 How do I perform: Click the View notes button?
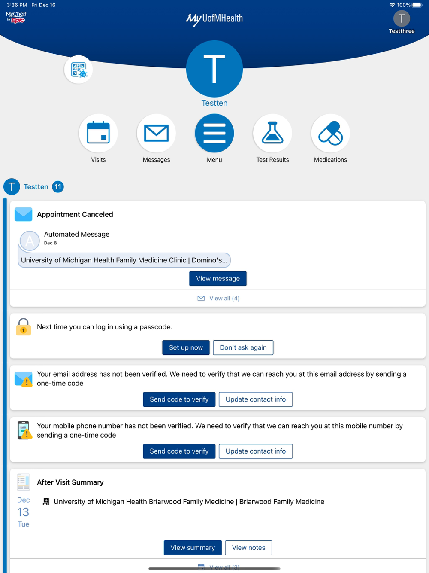tap(249, 548)
